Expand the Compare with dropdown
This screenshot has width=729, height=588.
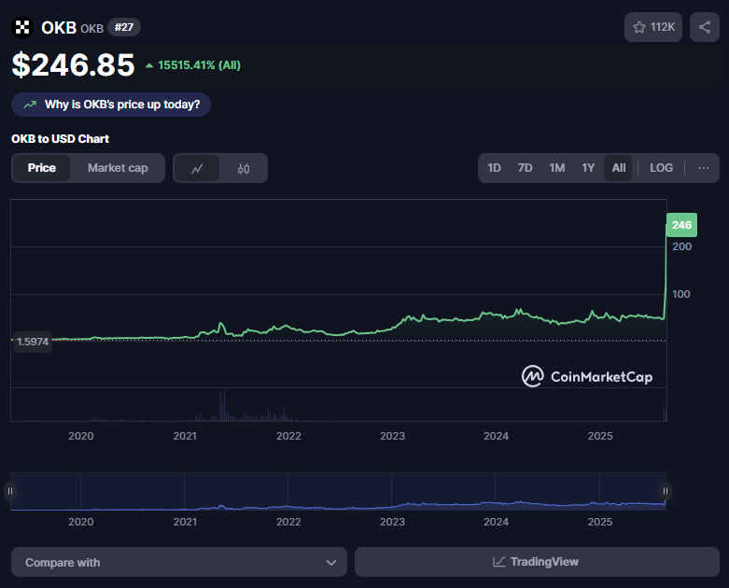click(179, 562)
